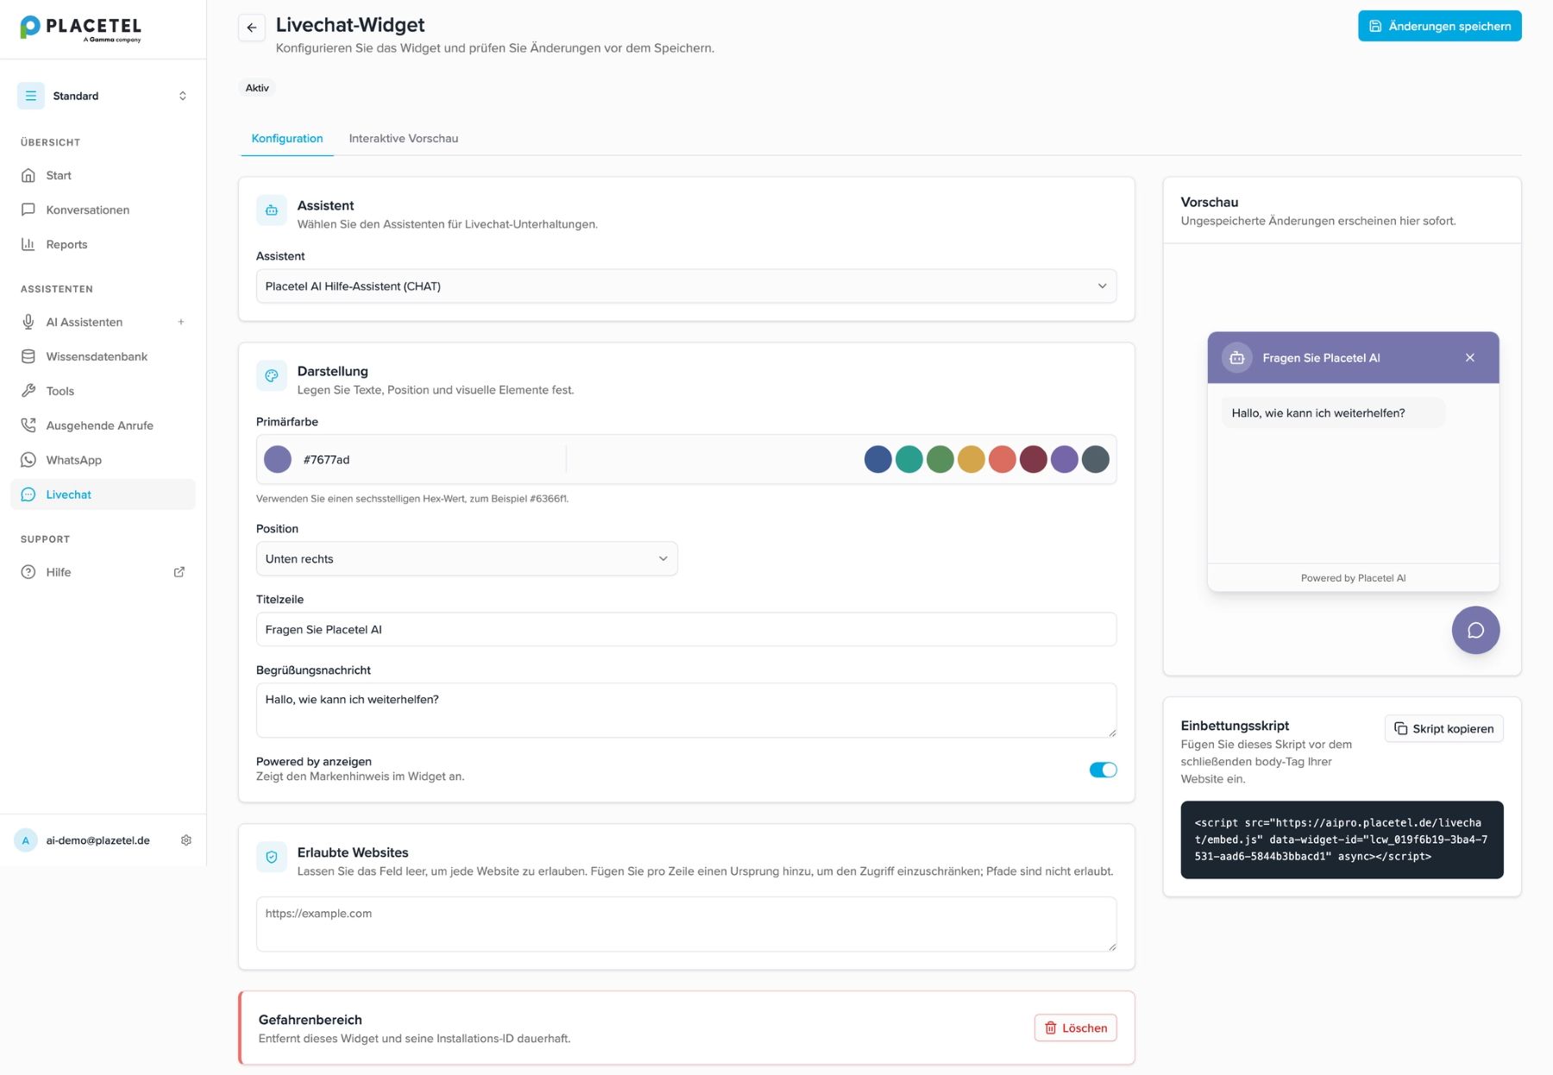This screenshot has height=1075, width=1553.
Task: Select the yellow color swatch
Action: [x=971, y=460]
